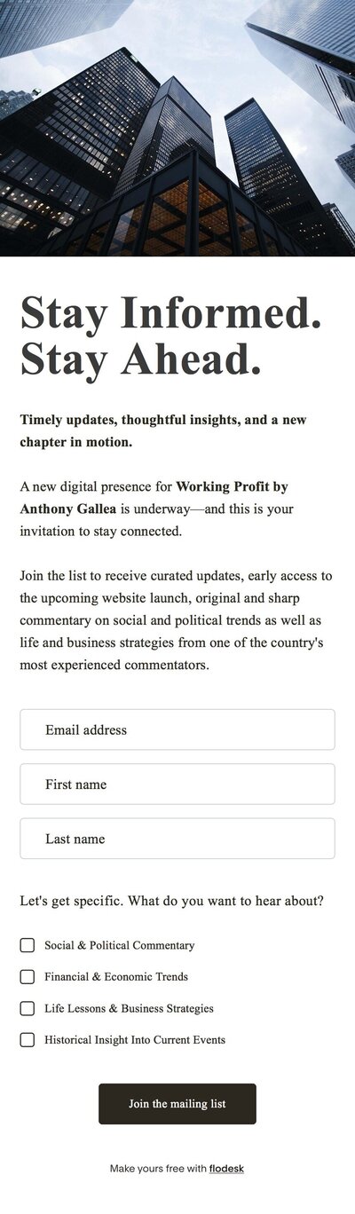
Task: Click the Join the list to receive paragraph
Action: pos(177,619)
